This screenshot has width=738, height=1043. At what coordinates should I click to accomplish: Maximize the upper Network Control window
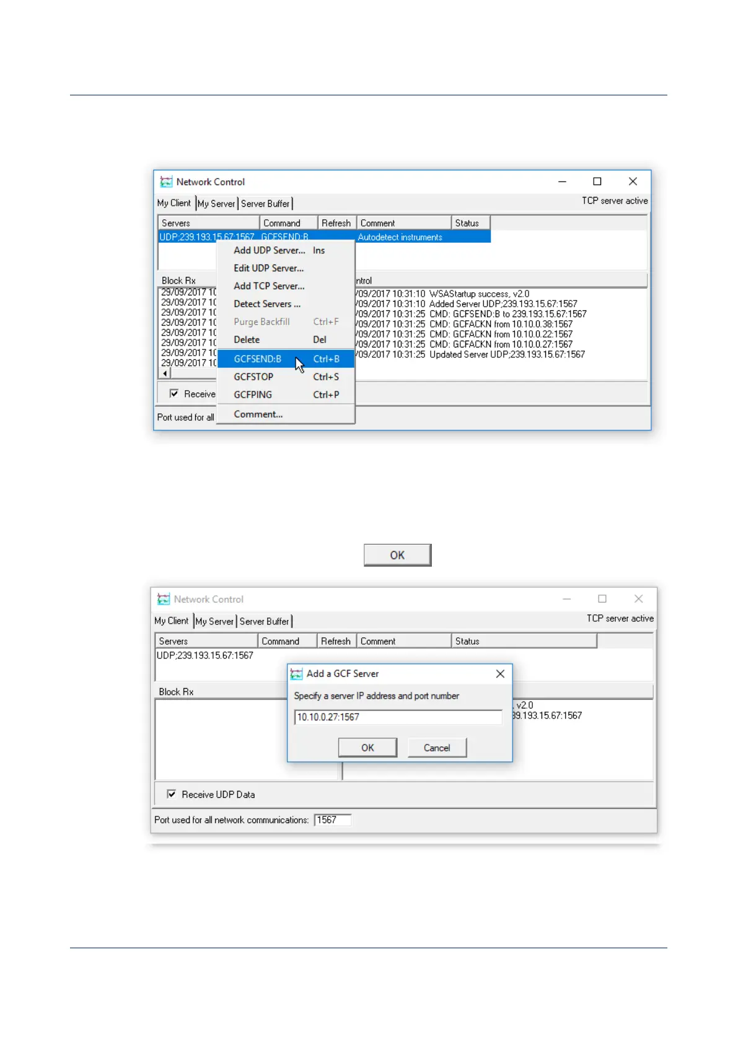[597, 181]
